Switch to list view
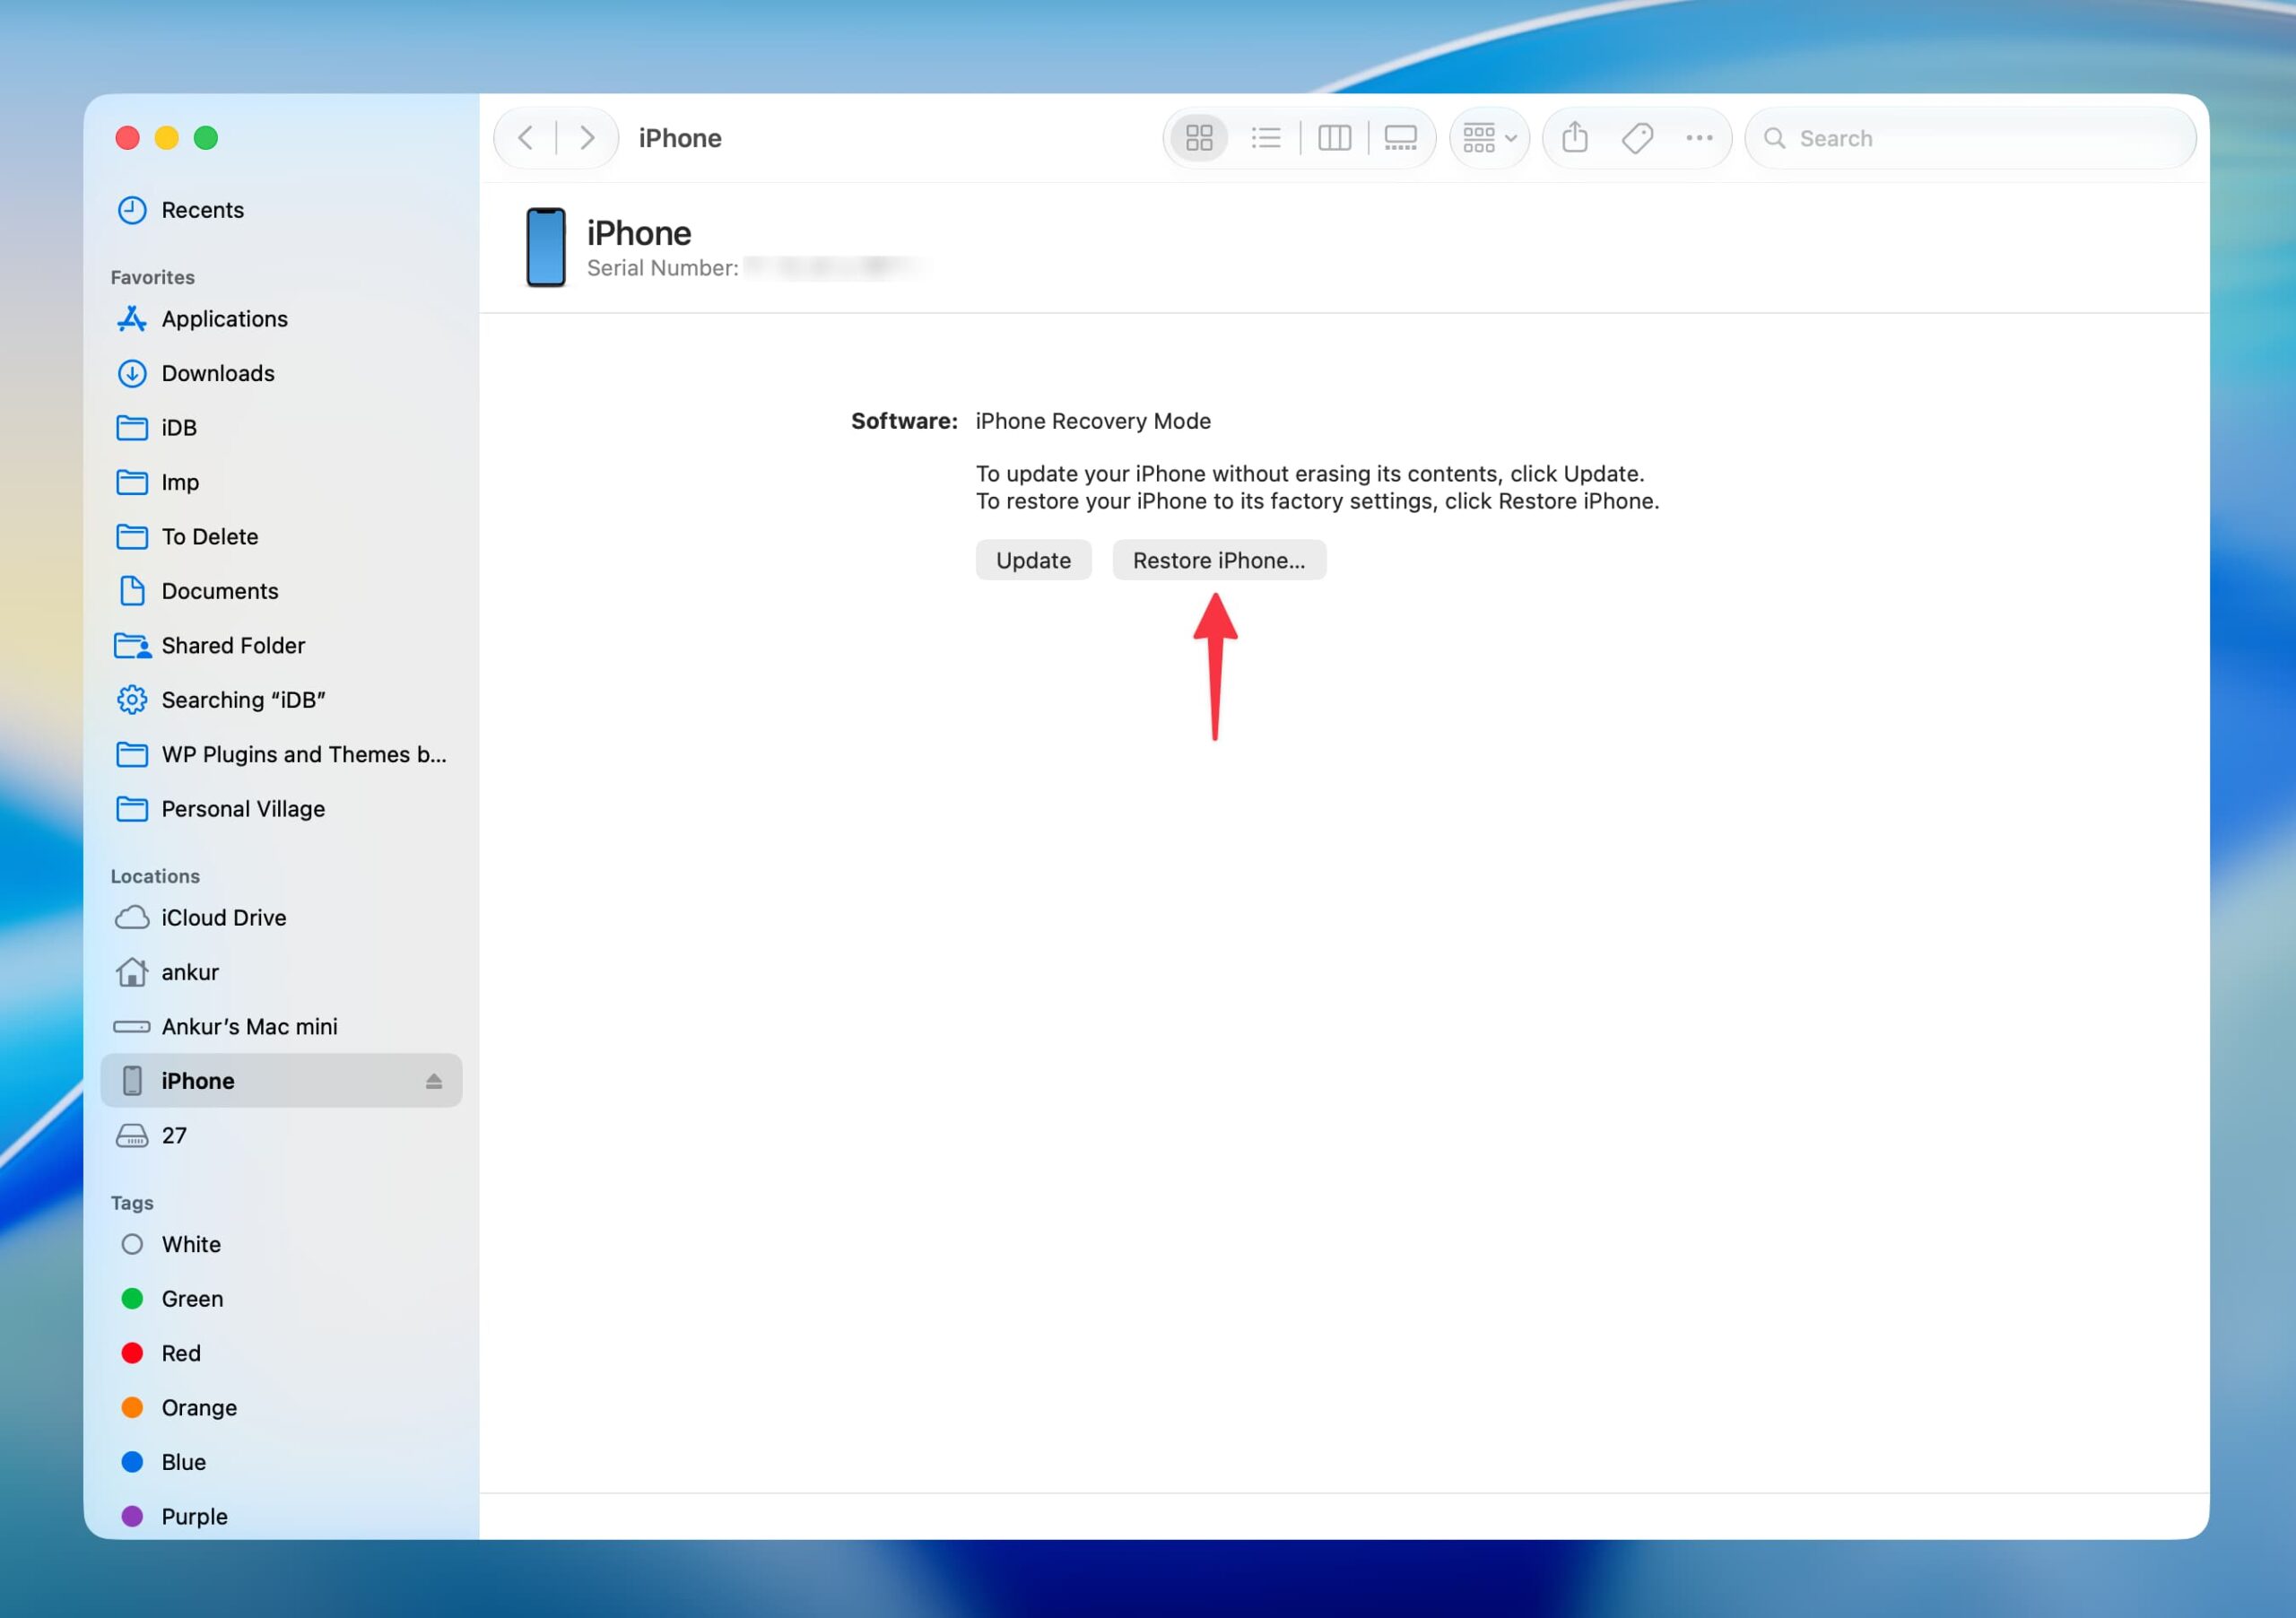Image resolution: width=2296 pixels, height=1618 pixels. click(1266, 138)
